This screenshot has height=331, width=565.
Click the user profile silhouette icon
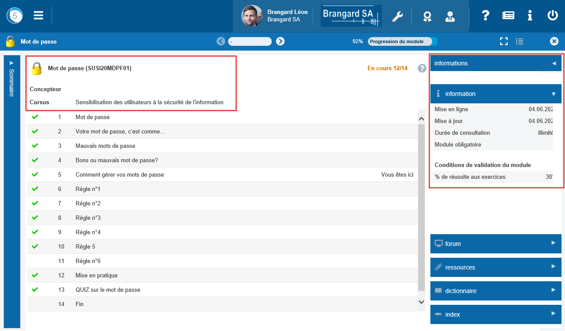pos(450,16)
